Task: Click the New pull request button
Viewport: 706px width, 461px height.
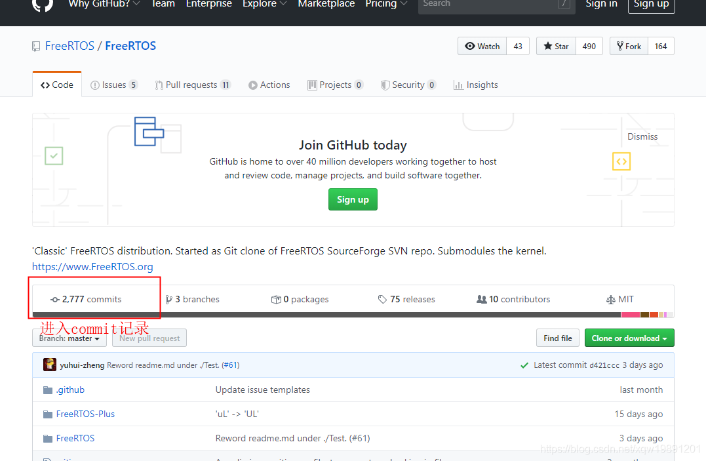Action: 149,338
